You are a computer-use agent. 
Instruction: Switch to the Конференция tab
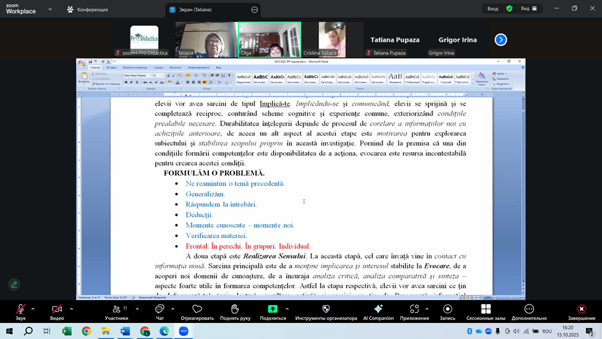tap(87, 9)
